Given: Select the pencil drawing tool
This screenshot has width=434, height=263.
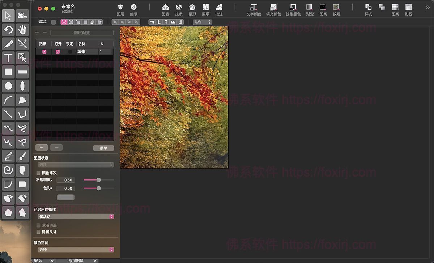Looking at the screenshot, I should [x=8, y=156].
